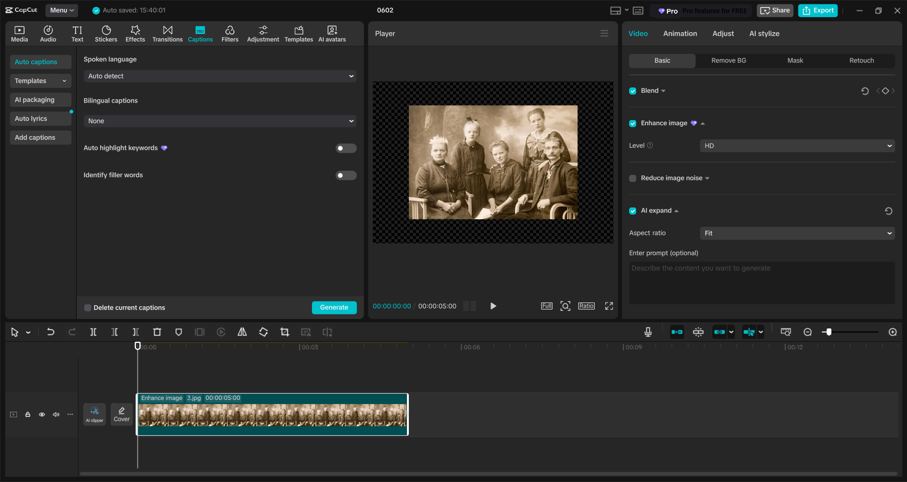Click the Mirror icon in the timeline toolbar
The image size is (907, 482).
coord(242,332)
